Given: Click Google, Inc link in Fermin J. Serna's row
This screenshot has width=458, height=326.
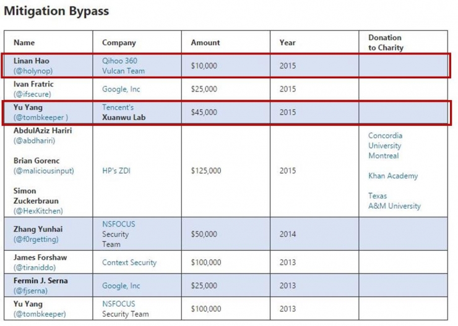Looking at the screenshot, I should [121, 286].
